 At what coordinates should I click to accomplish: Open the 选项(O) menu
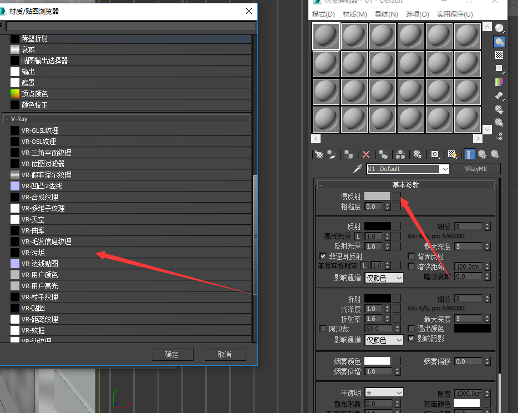[x=417, y=14]
